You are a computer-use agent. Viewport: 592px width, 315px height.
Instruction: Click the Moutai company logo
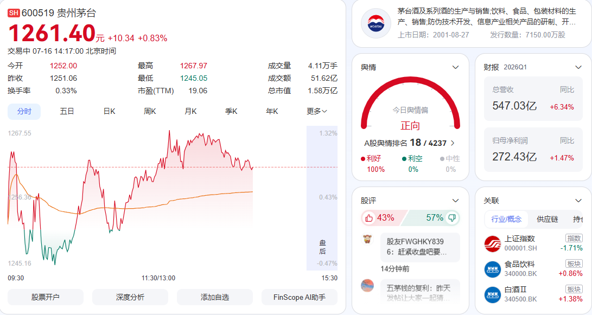click(x=375, y=23)
